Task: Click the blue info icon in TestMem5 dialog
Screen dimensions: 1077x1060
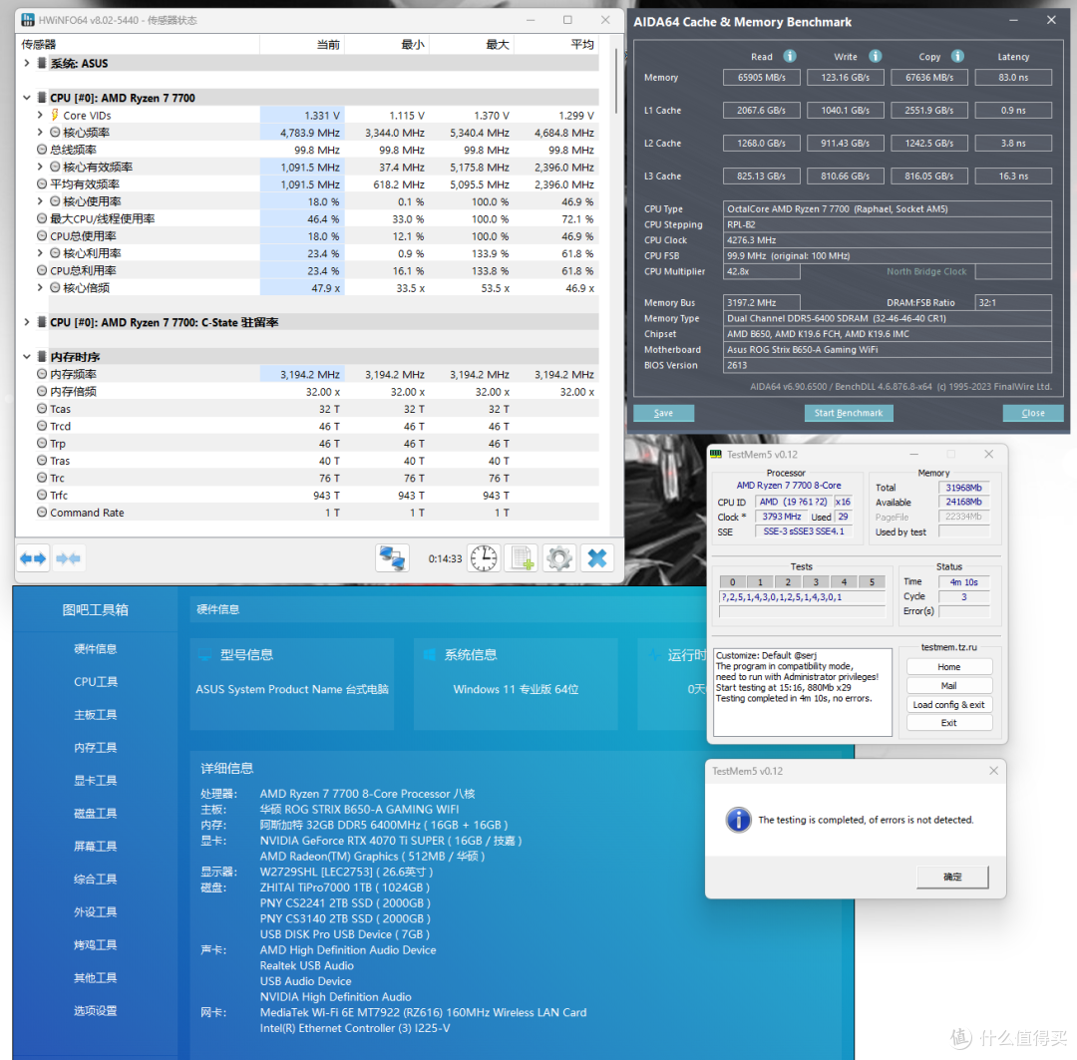Action: pyautogui.click(x=738, y=820)
